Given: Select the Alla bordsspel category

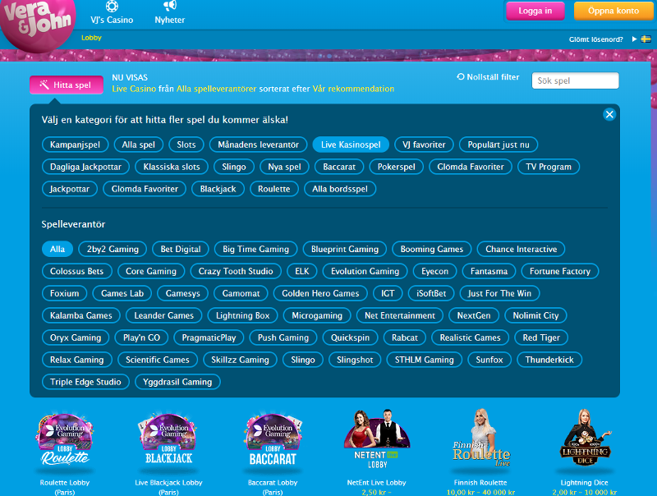Looking at the screenshot, I should click(340, 189).
